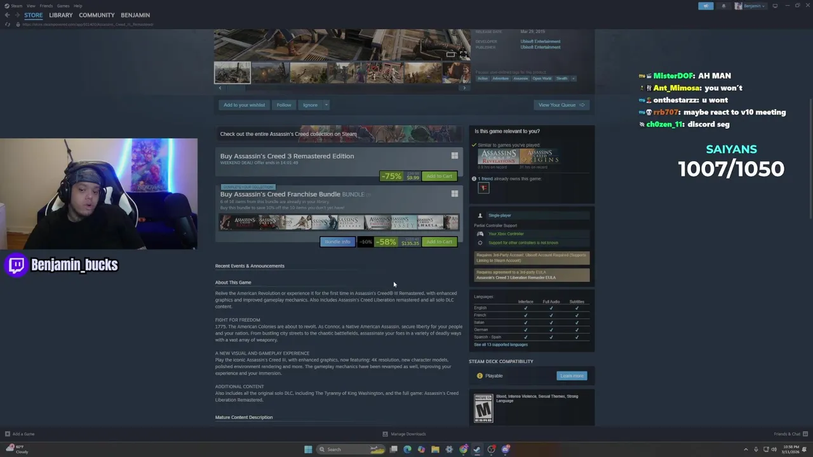Open File Explorer from the taskbar
The height and width of the screenshot is (457, 813).
click(435, 449)
